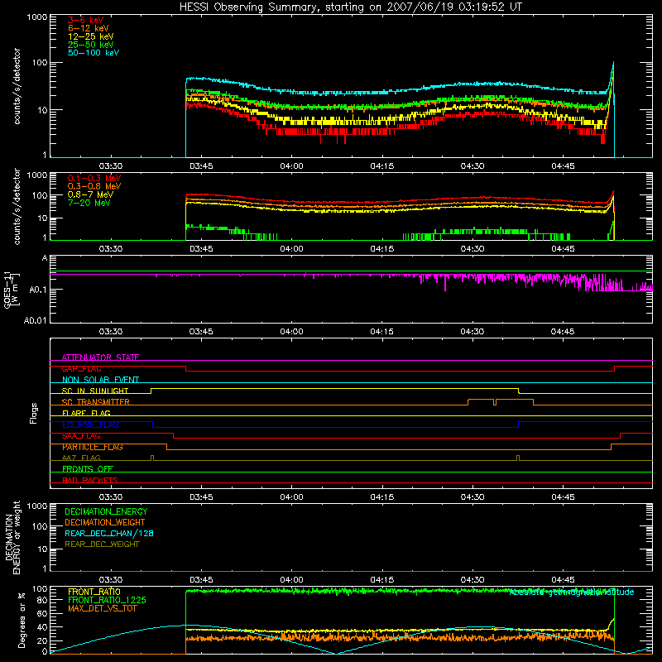This screenshot has height=662, width=662.
Task: Select the SAA_FLAG label
Action: pyautogui.click(x=81, y=436)
